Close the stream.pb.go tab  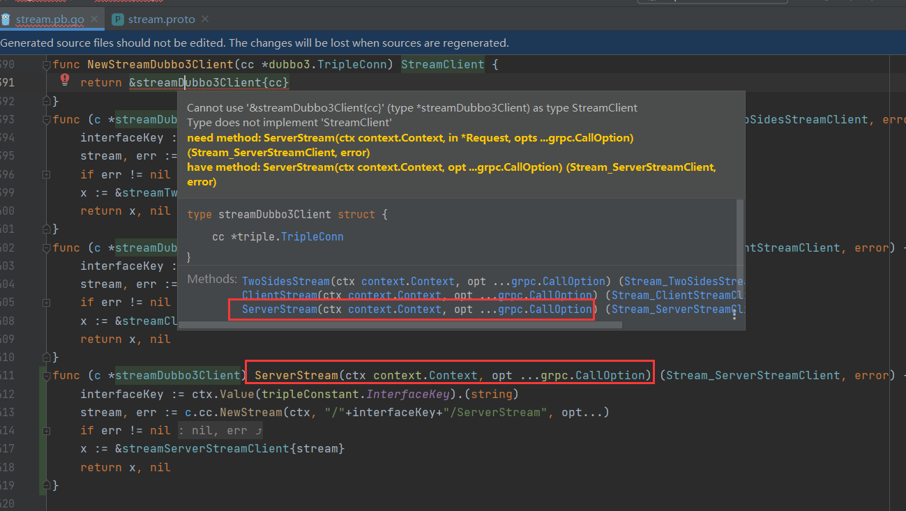[x=95, y=19]
